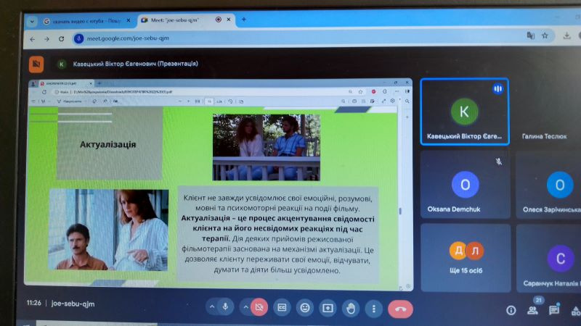Open the meeting details info icon
Screen dimensions: 581x326
tap(511, 310)
